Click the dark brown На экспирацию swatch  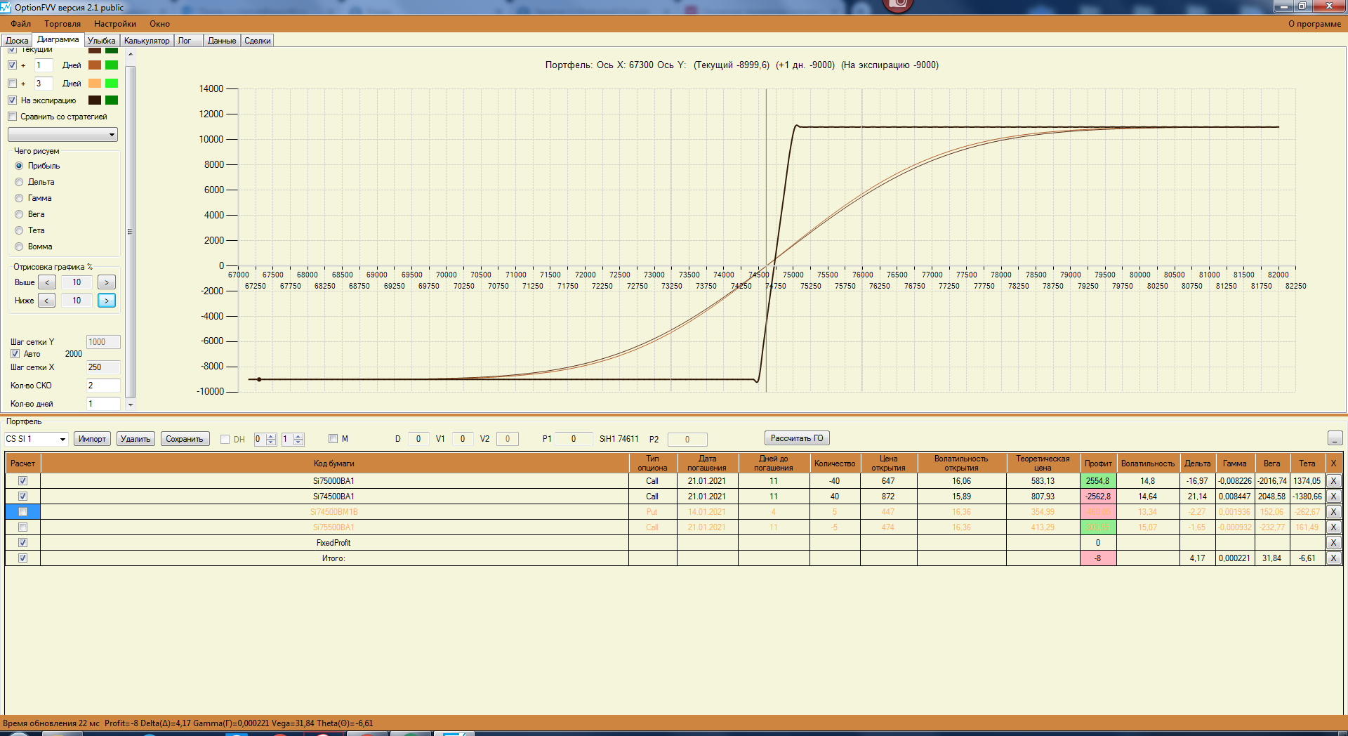click(95, 100)
